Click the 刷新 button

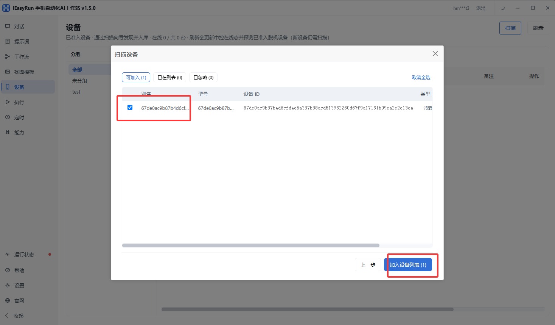(538, 28)
